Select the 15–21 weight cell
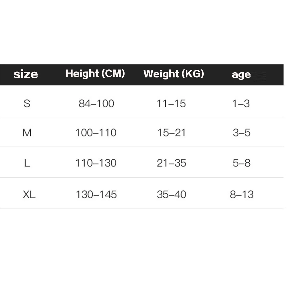The image size is (287, 287). pyautogui.click(x=172, y=133)
